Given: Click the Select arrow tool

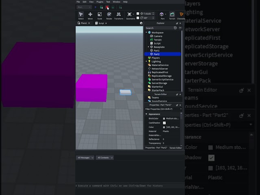Looking at the screenshot, I should tap(81, 16).
